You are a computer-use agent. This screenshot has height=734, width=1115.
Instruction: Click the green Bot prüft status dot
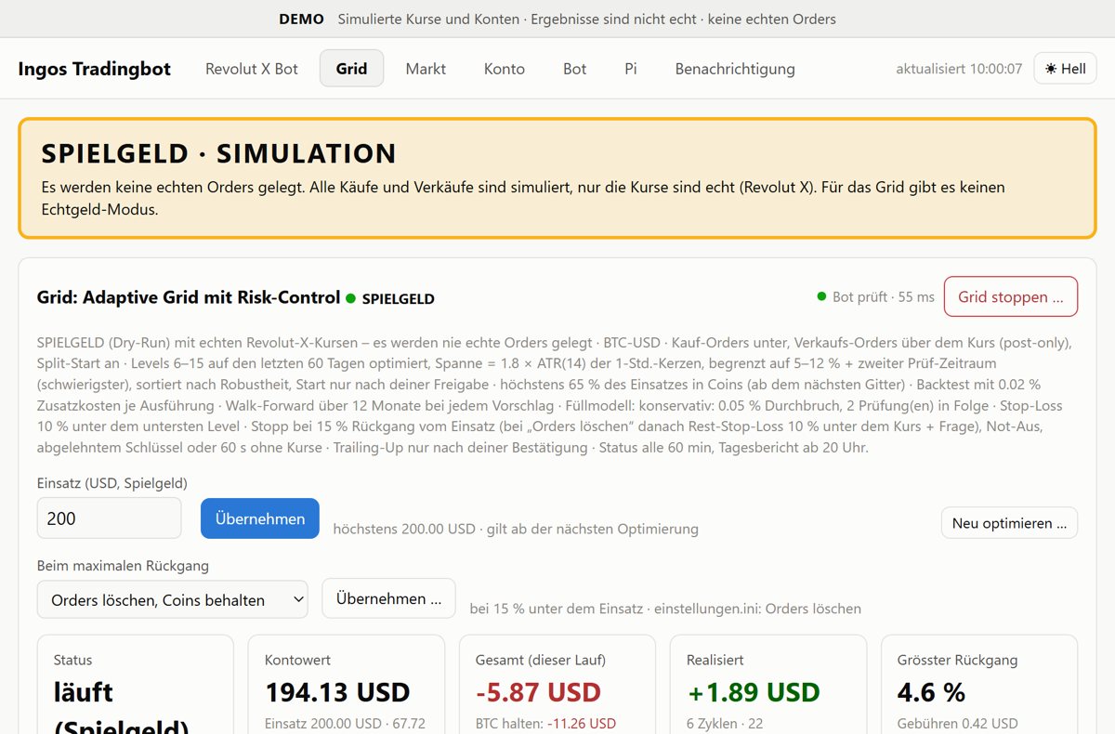coord(821,296)
